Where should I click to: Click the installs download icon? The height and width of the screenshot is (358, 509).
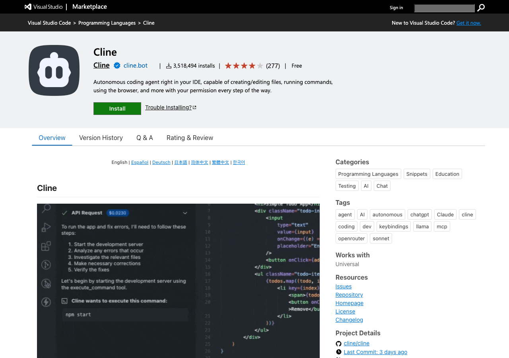[x=169, y=66]
